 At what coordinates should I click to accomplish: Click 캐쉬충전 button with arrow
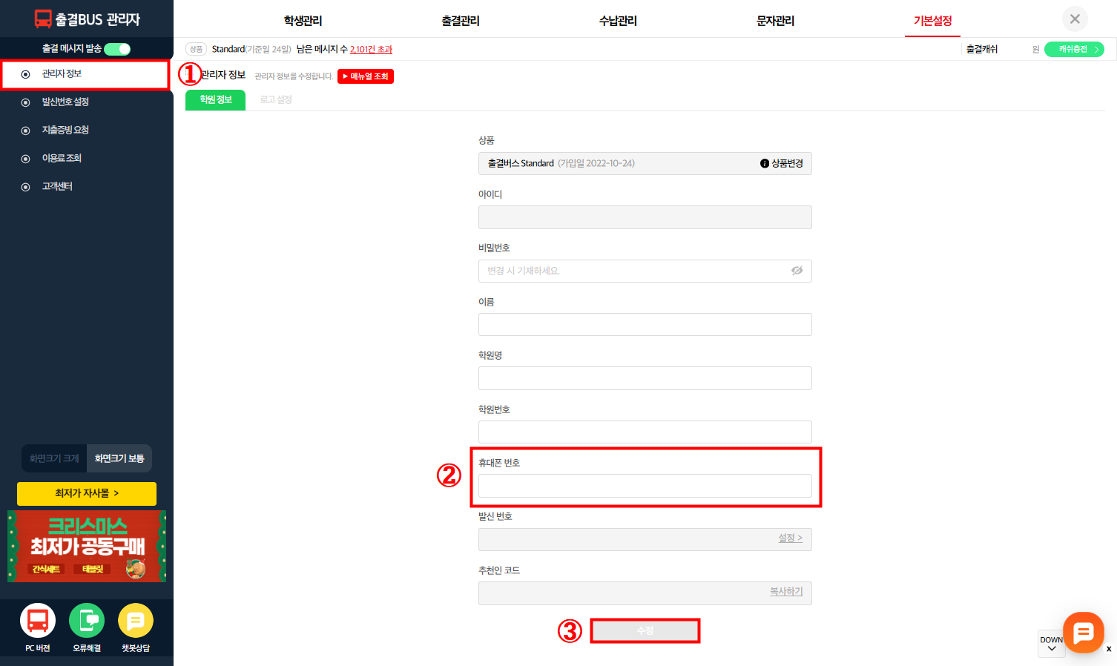point(1074,50)
